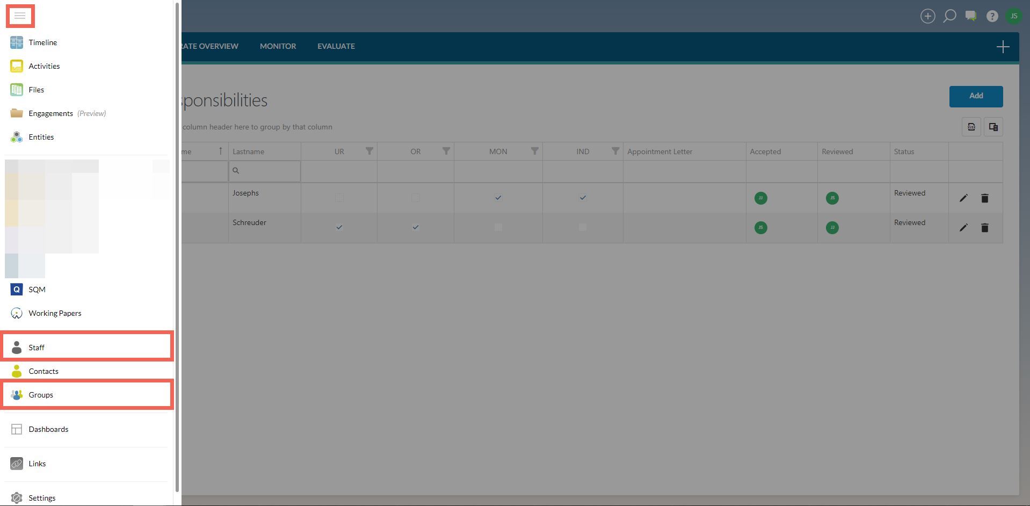Click the Settings gear icon
Image resolution: width=1030 pixels, height=506 pixels.
[x=17, y=498]
